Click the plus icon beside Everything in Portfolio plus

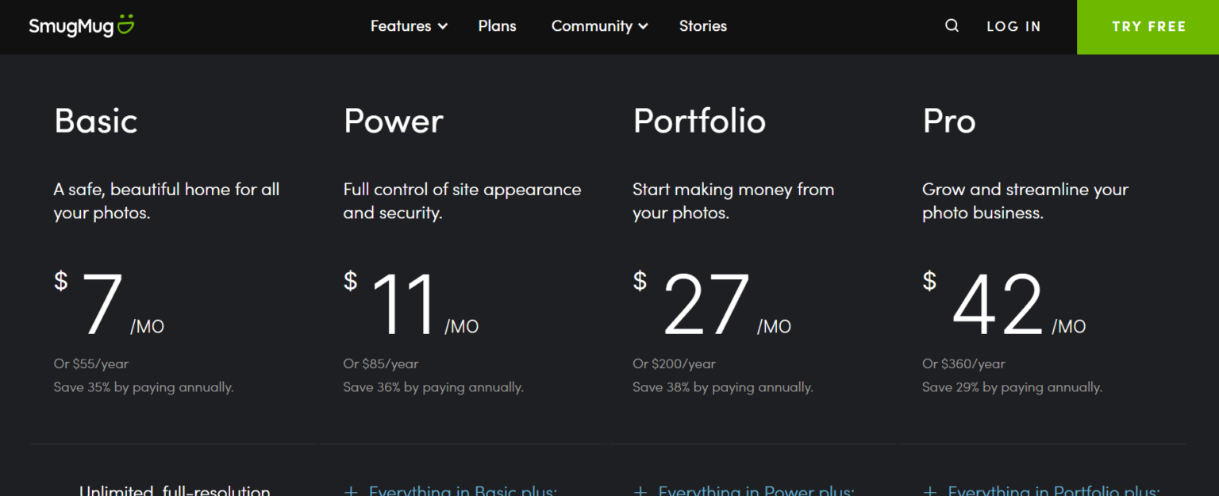[x=929, y=491]
